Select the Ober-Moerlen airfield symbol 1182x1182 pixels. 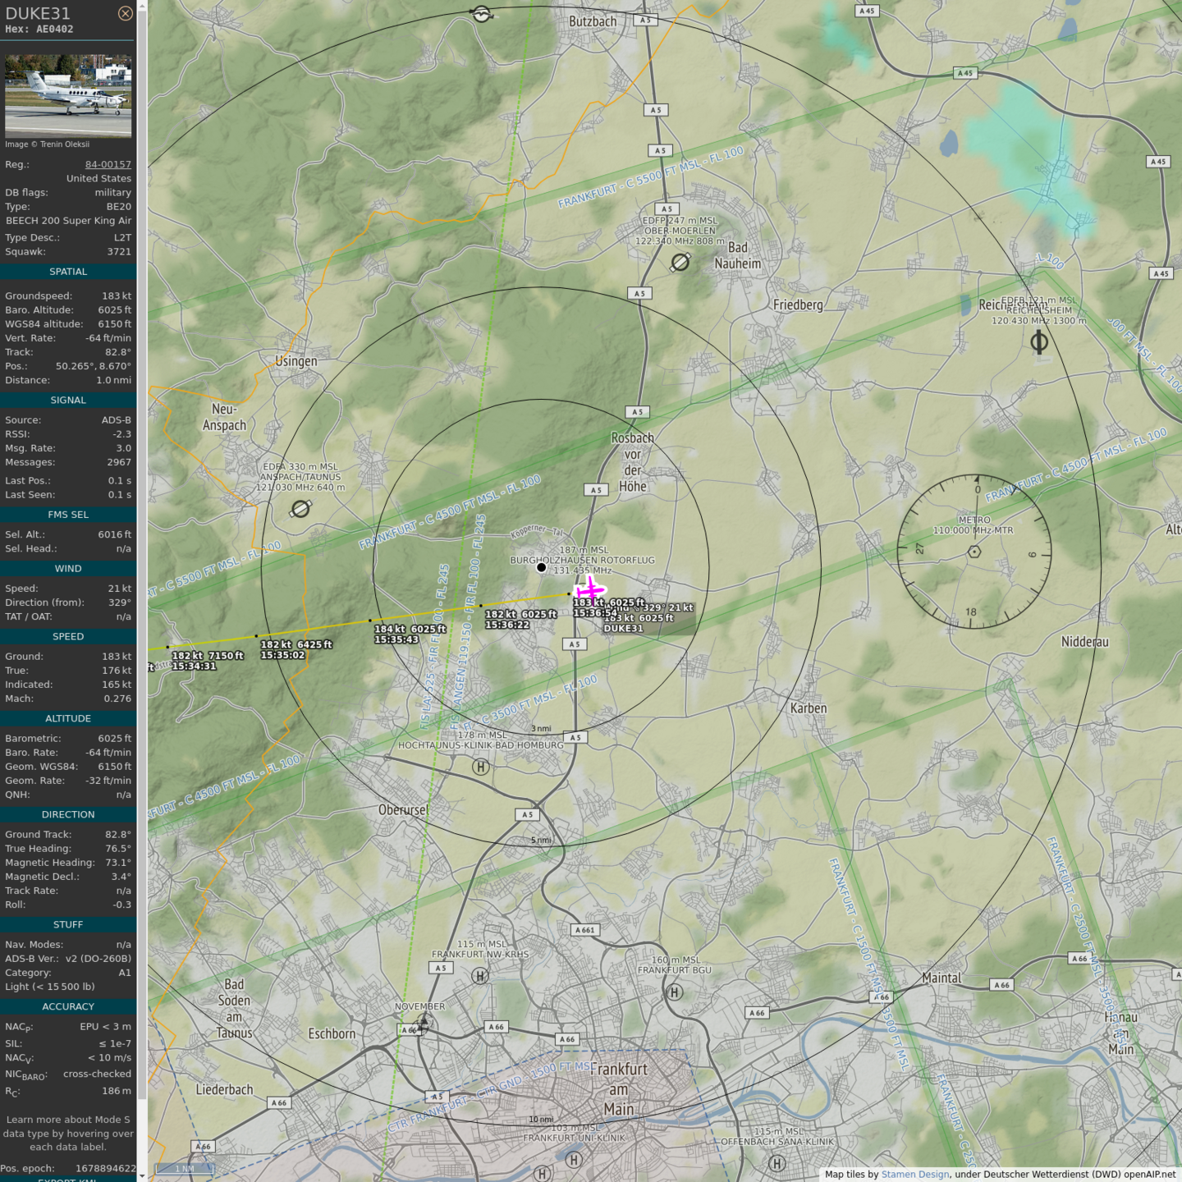(680, 262)
